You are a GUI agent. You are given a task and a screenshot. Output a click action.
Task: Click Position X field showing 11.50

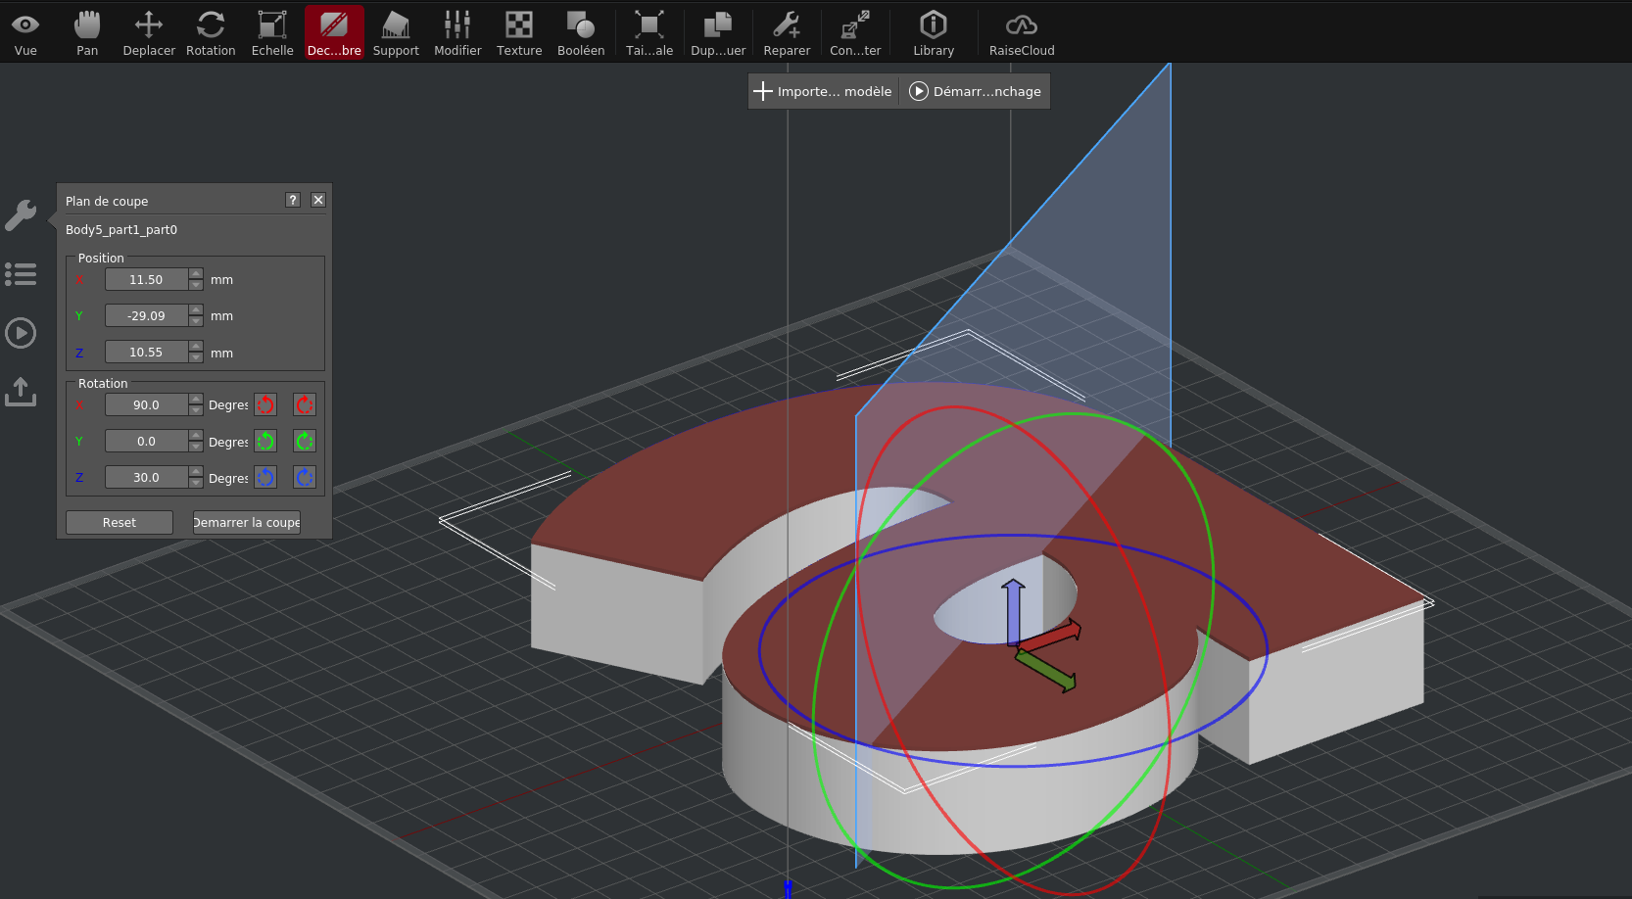click(146, 279)
